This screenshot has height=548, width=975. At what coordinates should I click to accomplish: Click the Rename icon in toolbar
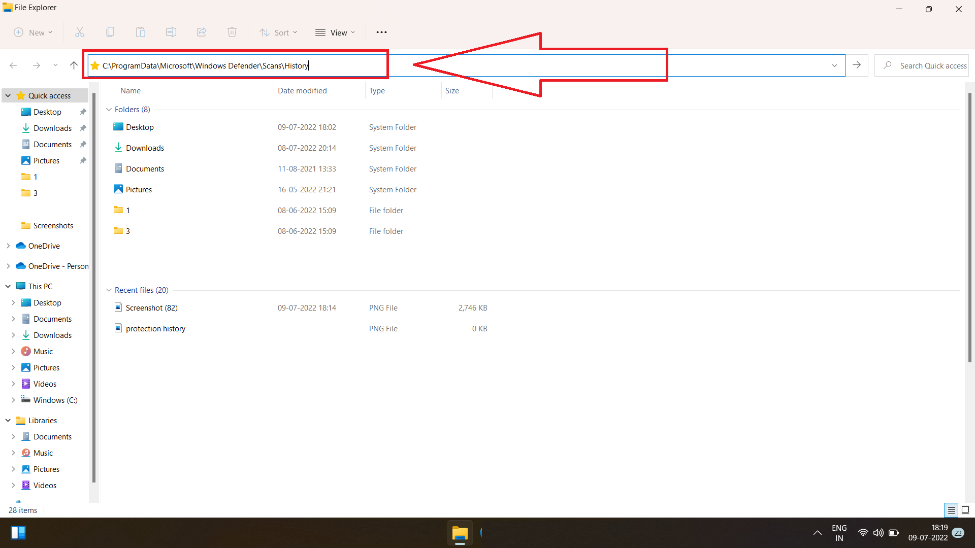point(171,32)
